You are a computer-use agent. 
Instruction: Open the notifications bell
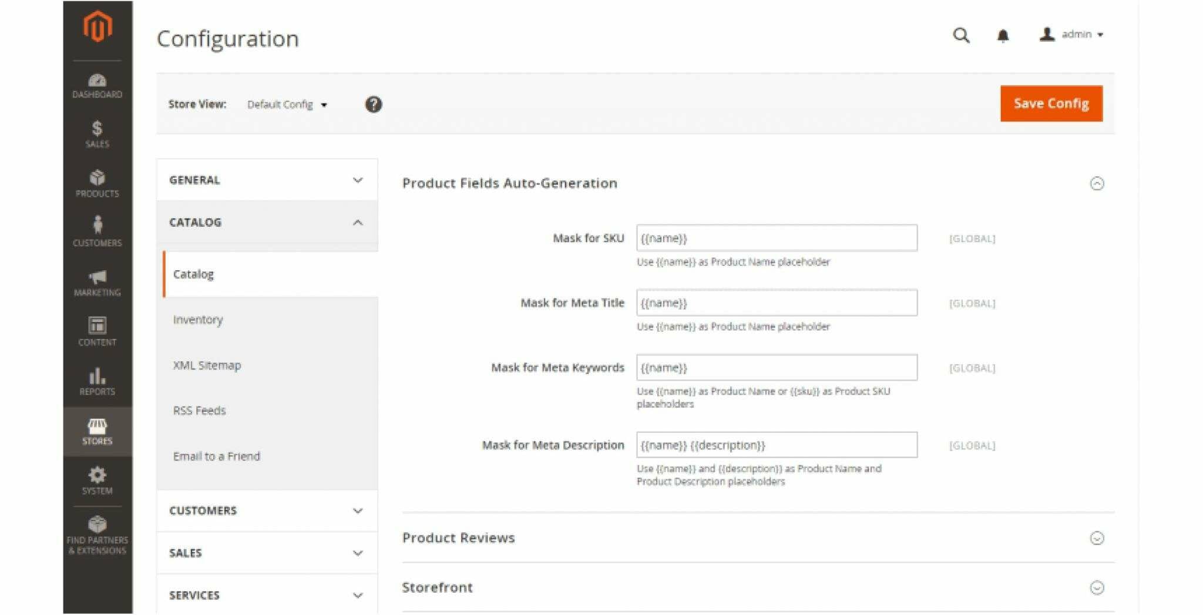(1003, 36)
